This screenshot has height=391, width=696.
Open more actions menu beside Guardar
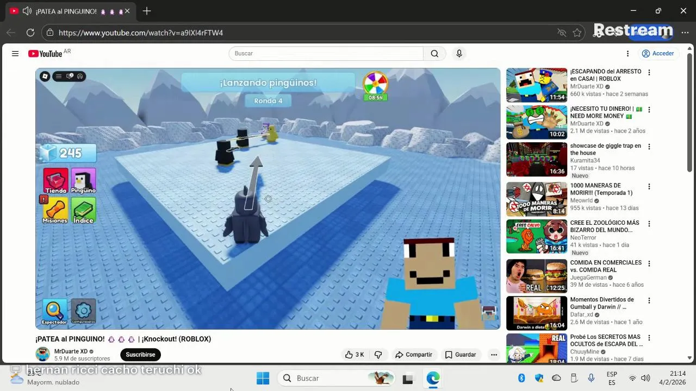point(494,355)
